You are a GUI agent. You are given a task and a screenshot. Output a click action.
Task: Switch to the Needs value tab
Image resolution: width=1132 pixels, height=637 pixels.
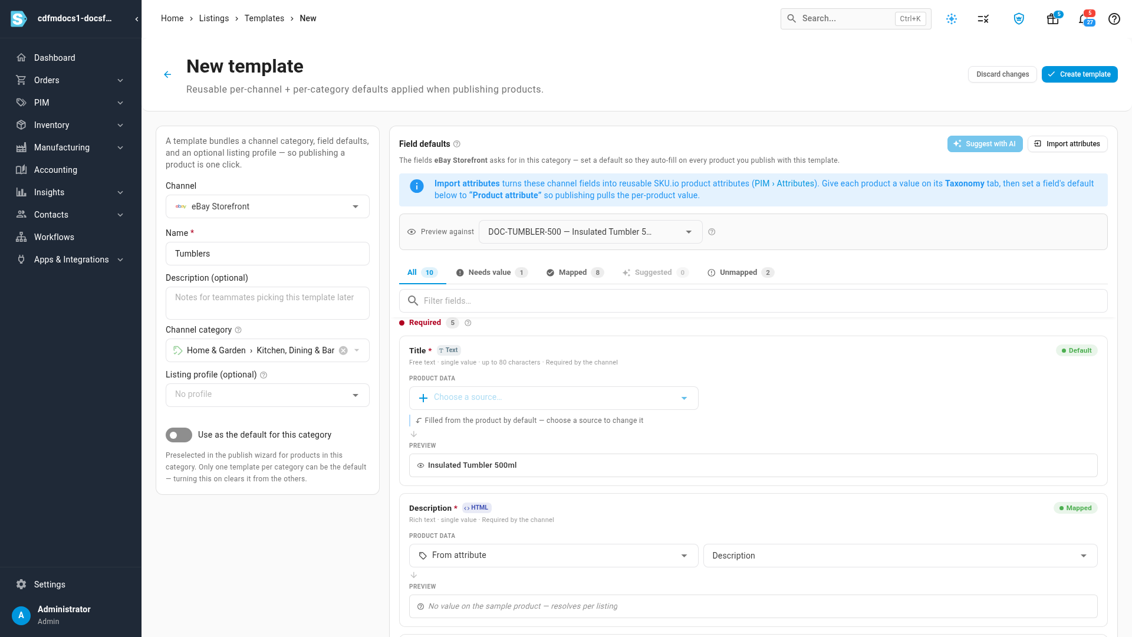pos(492,272)
